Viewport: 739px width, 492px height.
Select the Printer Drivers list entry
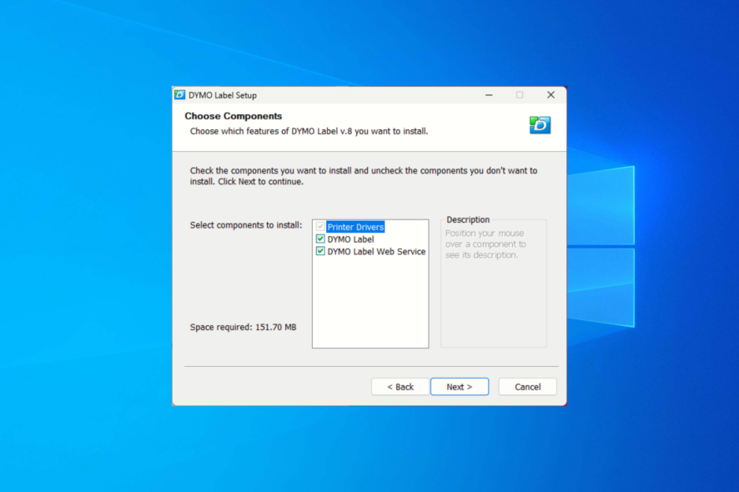[x=356, y=227]
